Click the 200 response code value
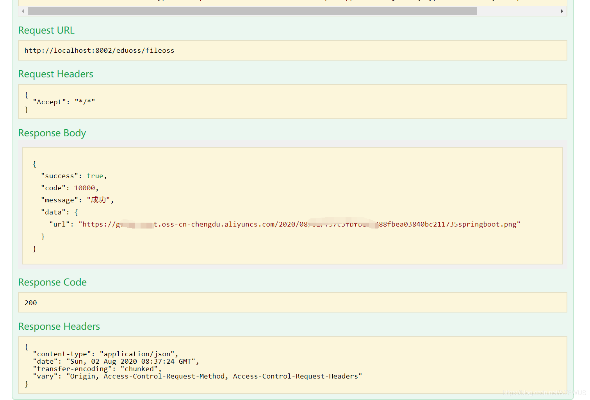This screenshot has width=590, height=400. pyautogui.click(x=30, y=303)
